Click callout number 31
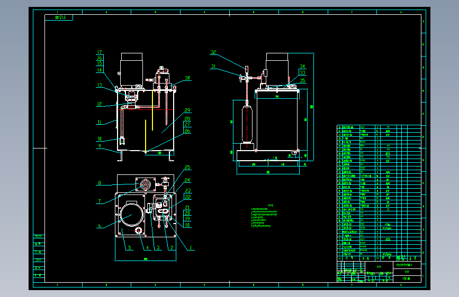Screen dimensions: 459x297 click(x=213, y=67)
